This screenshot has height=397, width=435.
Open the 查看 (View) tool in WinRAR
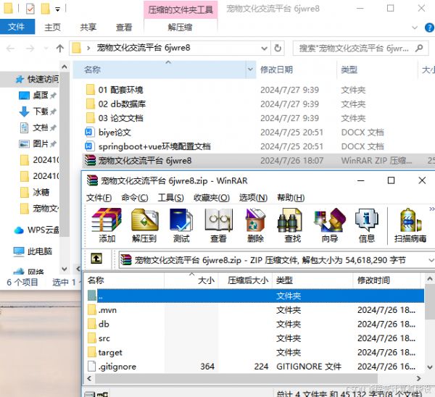click(x=218, y=225)
